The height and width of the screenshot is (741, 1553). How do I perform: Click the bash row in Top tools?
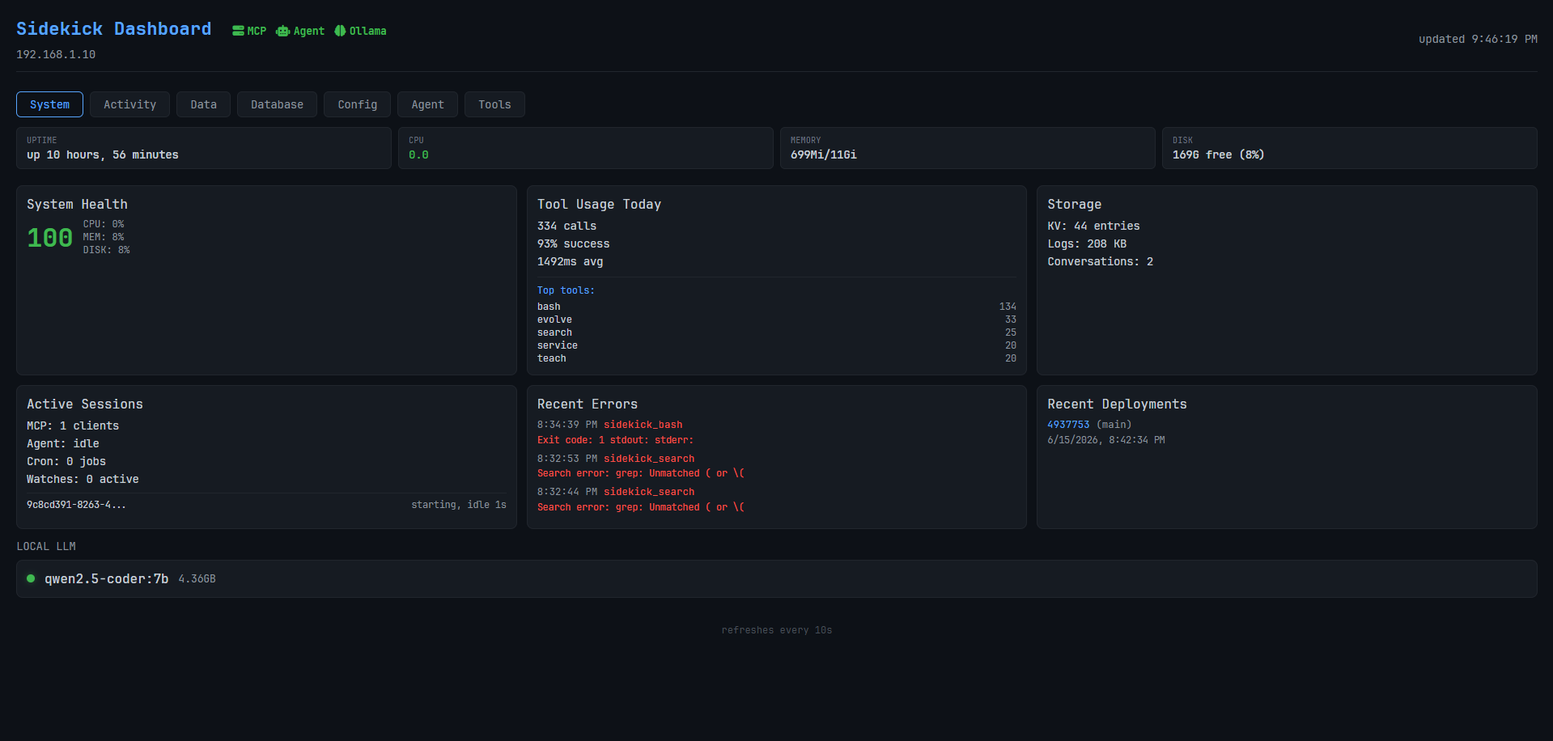click(777, 307)
